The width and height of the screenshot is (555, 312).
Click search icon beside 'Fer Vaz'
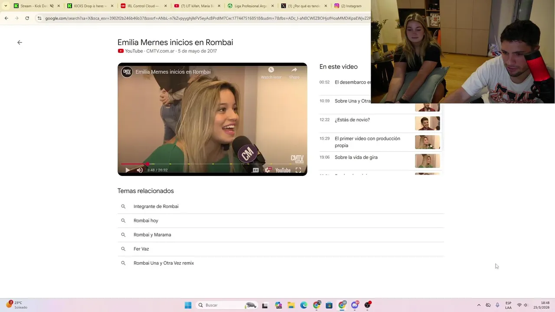(123, 249)
